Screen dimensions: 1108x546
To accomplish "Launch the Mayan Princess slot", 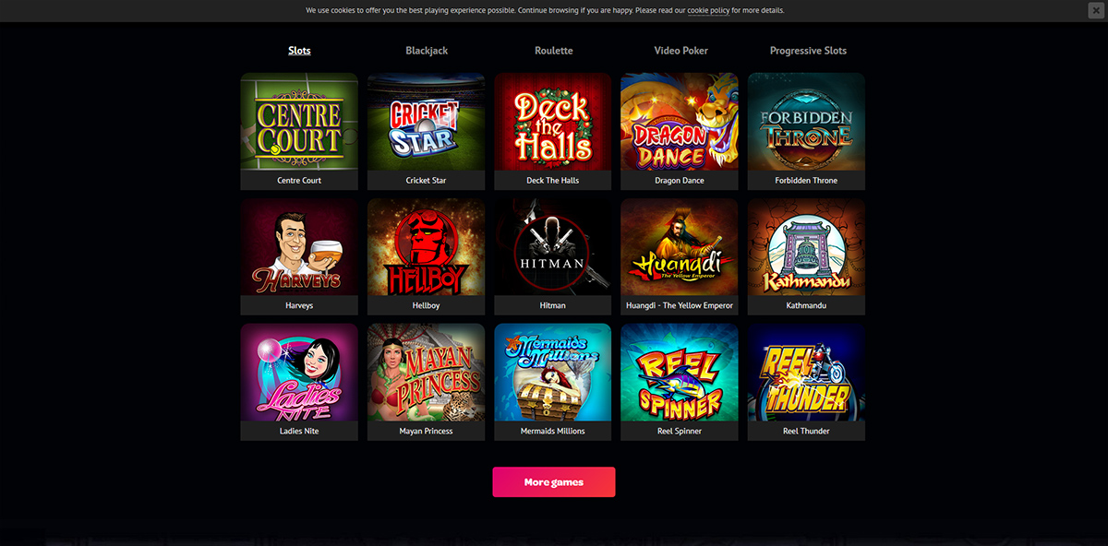I will [426, 382].
